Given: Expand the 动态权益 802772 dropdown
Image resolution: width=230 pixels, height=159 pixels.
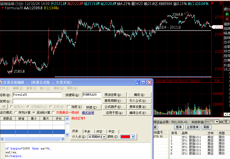Looking at the screenshot, I should tap(217, 122).
